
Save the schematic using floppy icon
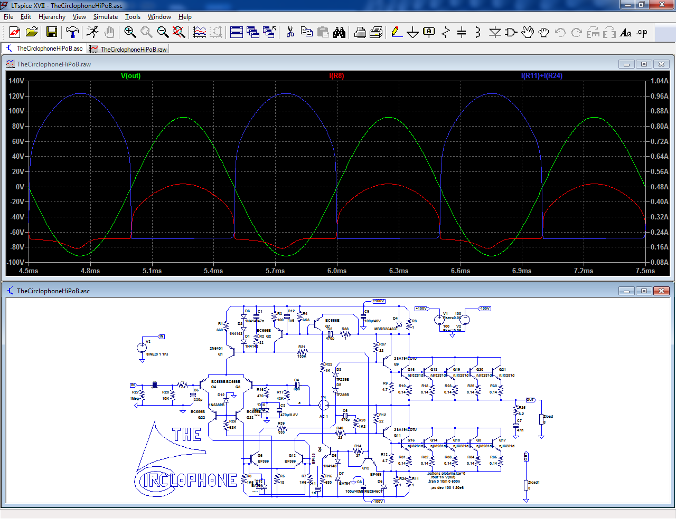[x=52, y=33]
